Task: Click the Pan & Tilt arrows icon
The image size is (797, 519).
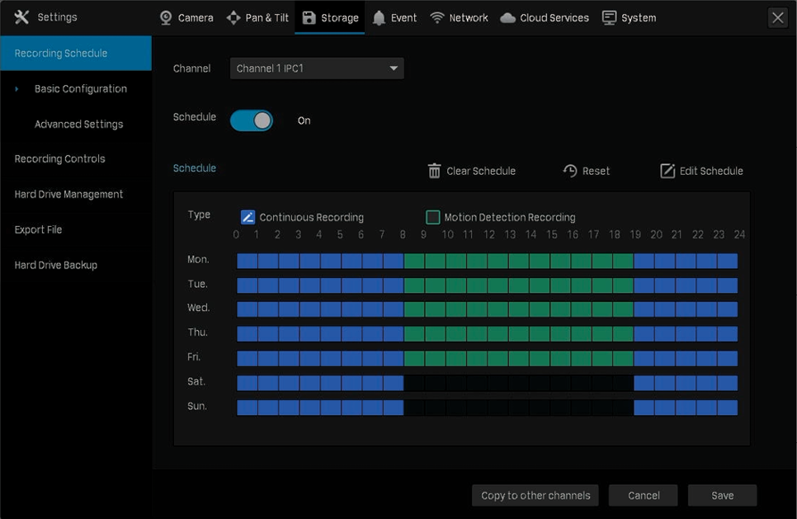Action: coord(233,18)
